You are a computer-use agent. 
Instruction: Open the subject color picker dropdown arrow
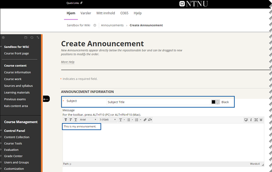click(x=218, y=102)
